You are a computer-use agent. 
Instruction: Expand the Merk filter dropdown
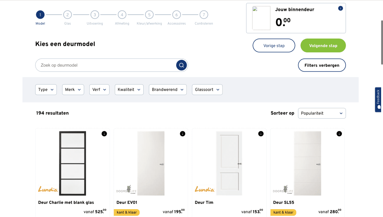pyautogui.click(x=73, y=90)
